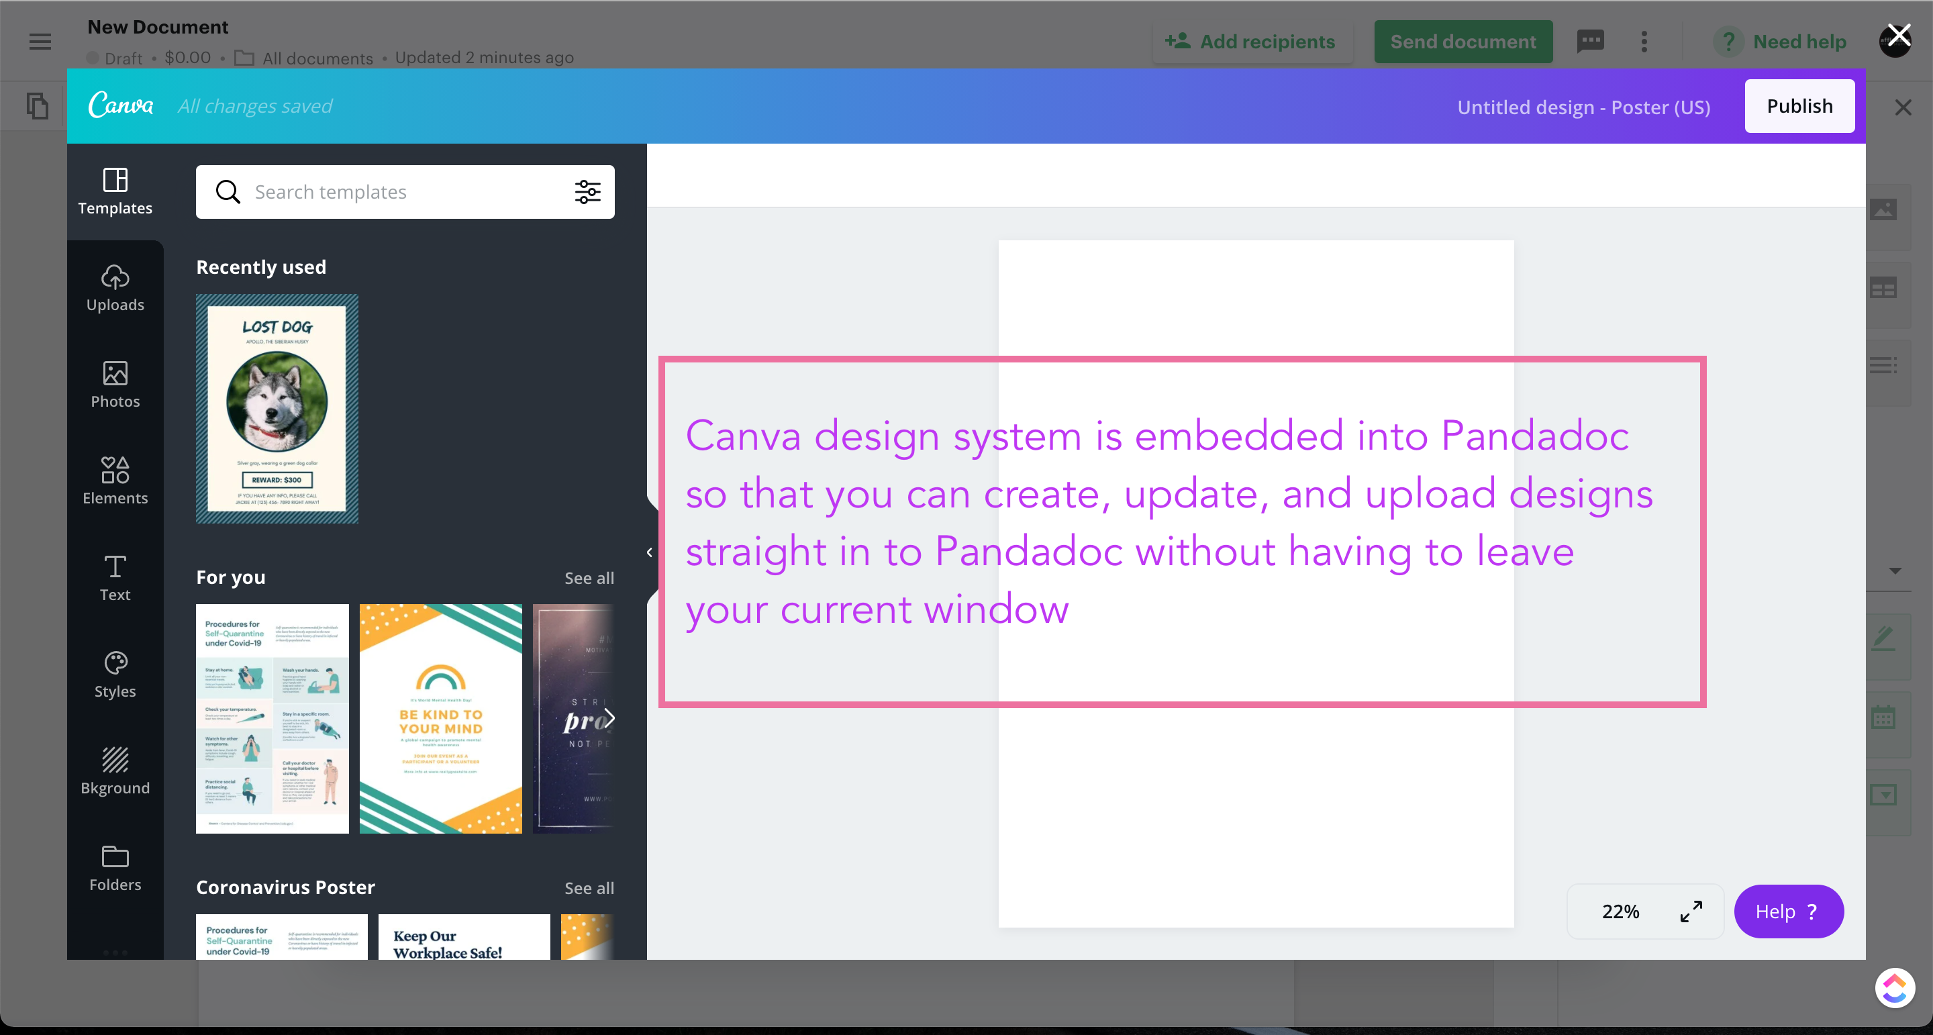Open the Bkground panel
Image resolution: width=1933 pixels, height=1035 pixels.
pos(115,771)
